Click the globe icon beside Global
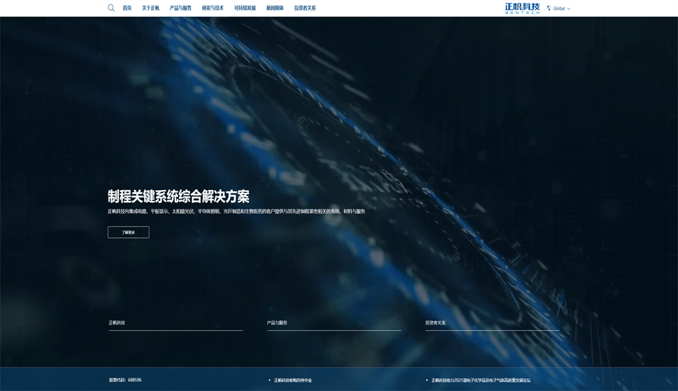 point(549,8)
